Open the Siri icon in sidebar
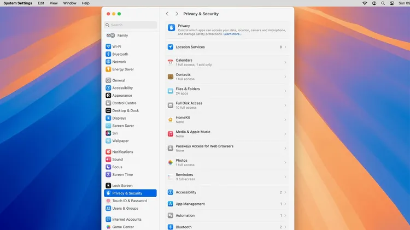The image size is (410, 230). pyautogui.click(x=108, y=133)
